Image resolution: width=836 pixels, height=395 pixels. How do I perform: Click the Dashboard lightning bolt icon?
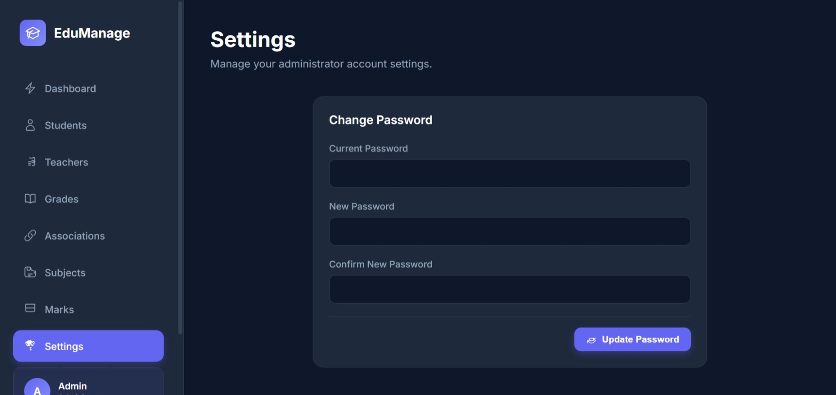tap(30, 88)
